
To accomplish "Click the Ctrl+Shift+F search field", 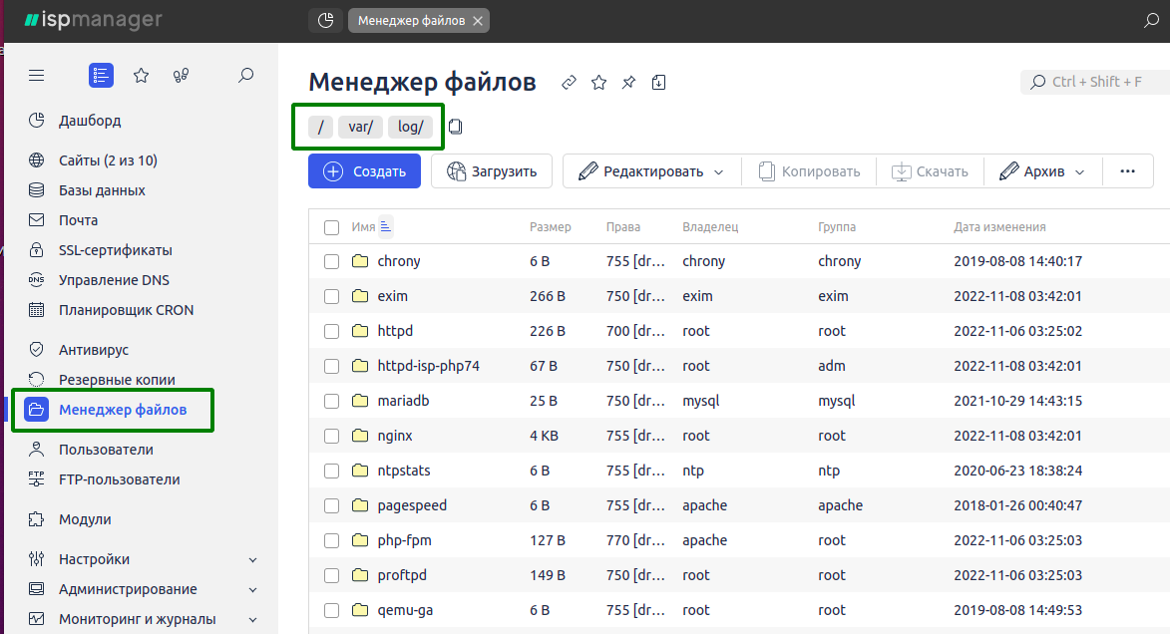I will pos(1094,82).
